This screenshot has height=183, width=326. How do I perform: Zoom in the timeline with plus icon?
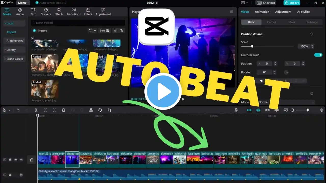321,110
